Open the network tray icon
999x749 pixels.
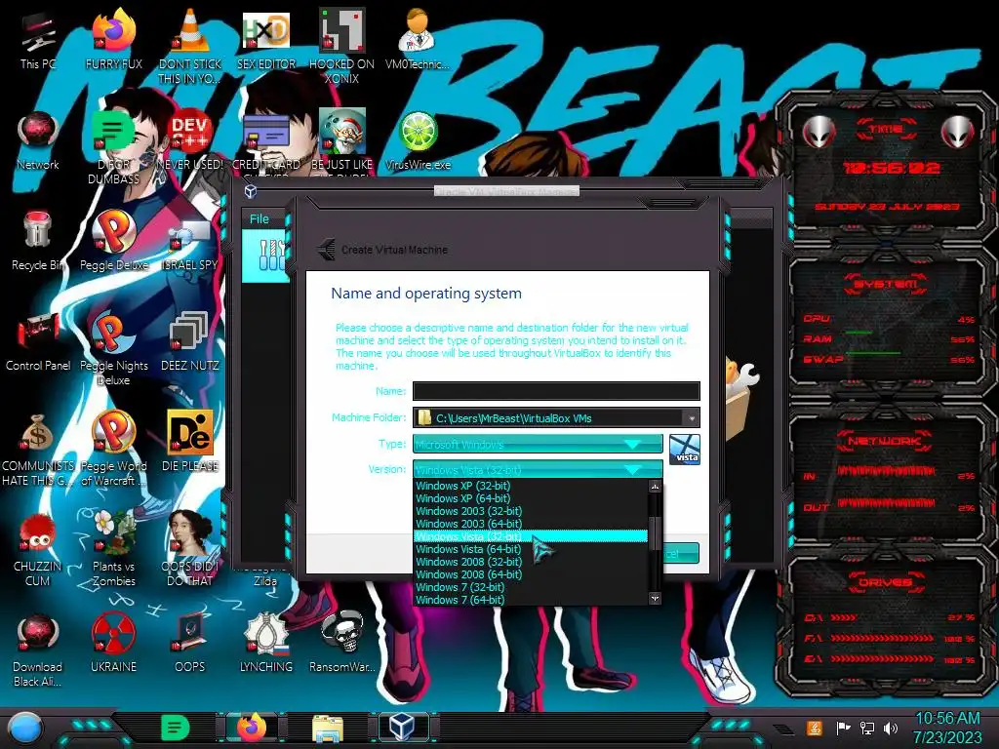(867, 728)
